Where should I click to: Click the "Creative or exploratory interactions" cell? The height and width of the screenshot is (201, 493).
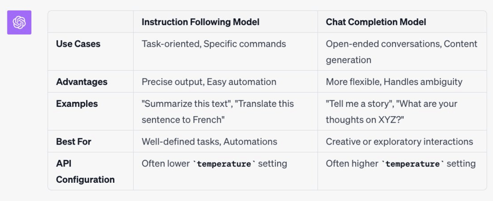[399, 142]
